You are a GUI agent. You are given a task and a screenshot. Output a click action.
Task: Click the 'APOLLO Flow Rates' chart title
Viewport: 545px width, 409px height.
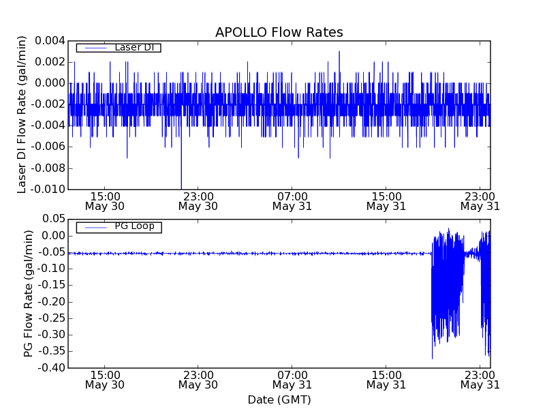(279, 33)
